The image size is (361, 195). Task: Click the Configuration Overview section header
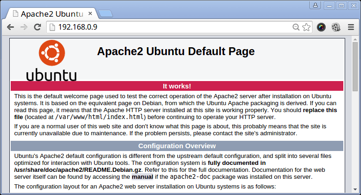(x=177, y=146)
